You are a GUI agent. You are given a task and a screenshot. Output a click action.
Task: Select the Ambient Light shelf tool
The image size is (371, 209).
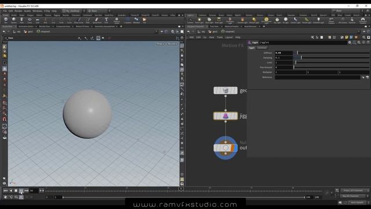(318, 20)
